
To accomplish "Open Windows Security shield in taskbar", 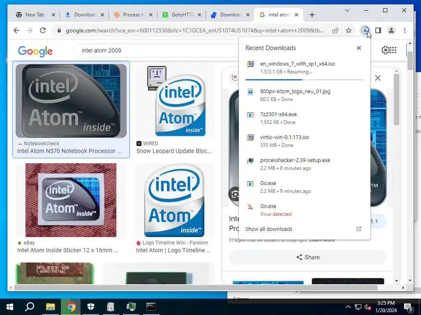I will coord(91,306).
